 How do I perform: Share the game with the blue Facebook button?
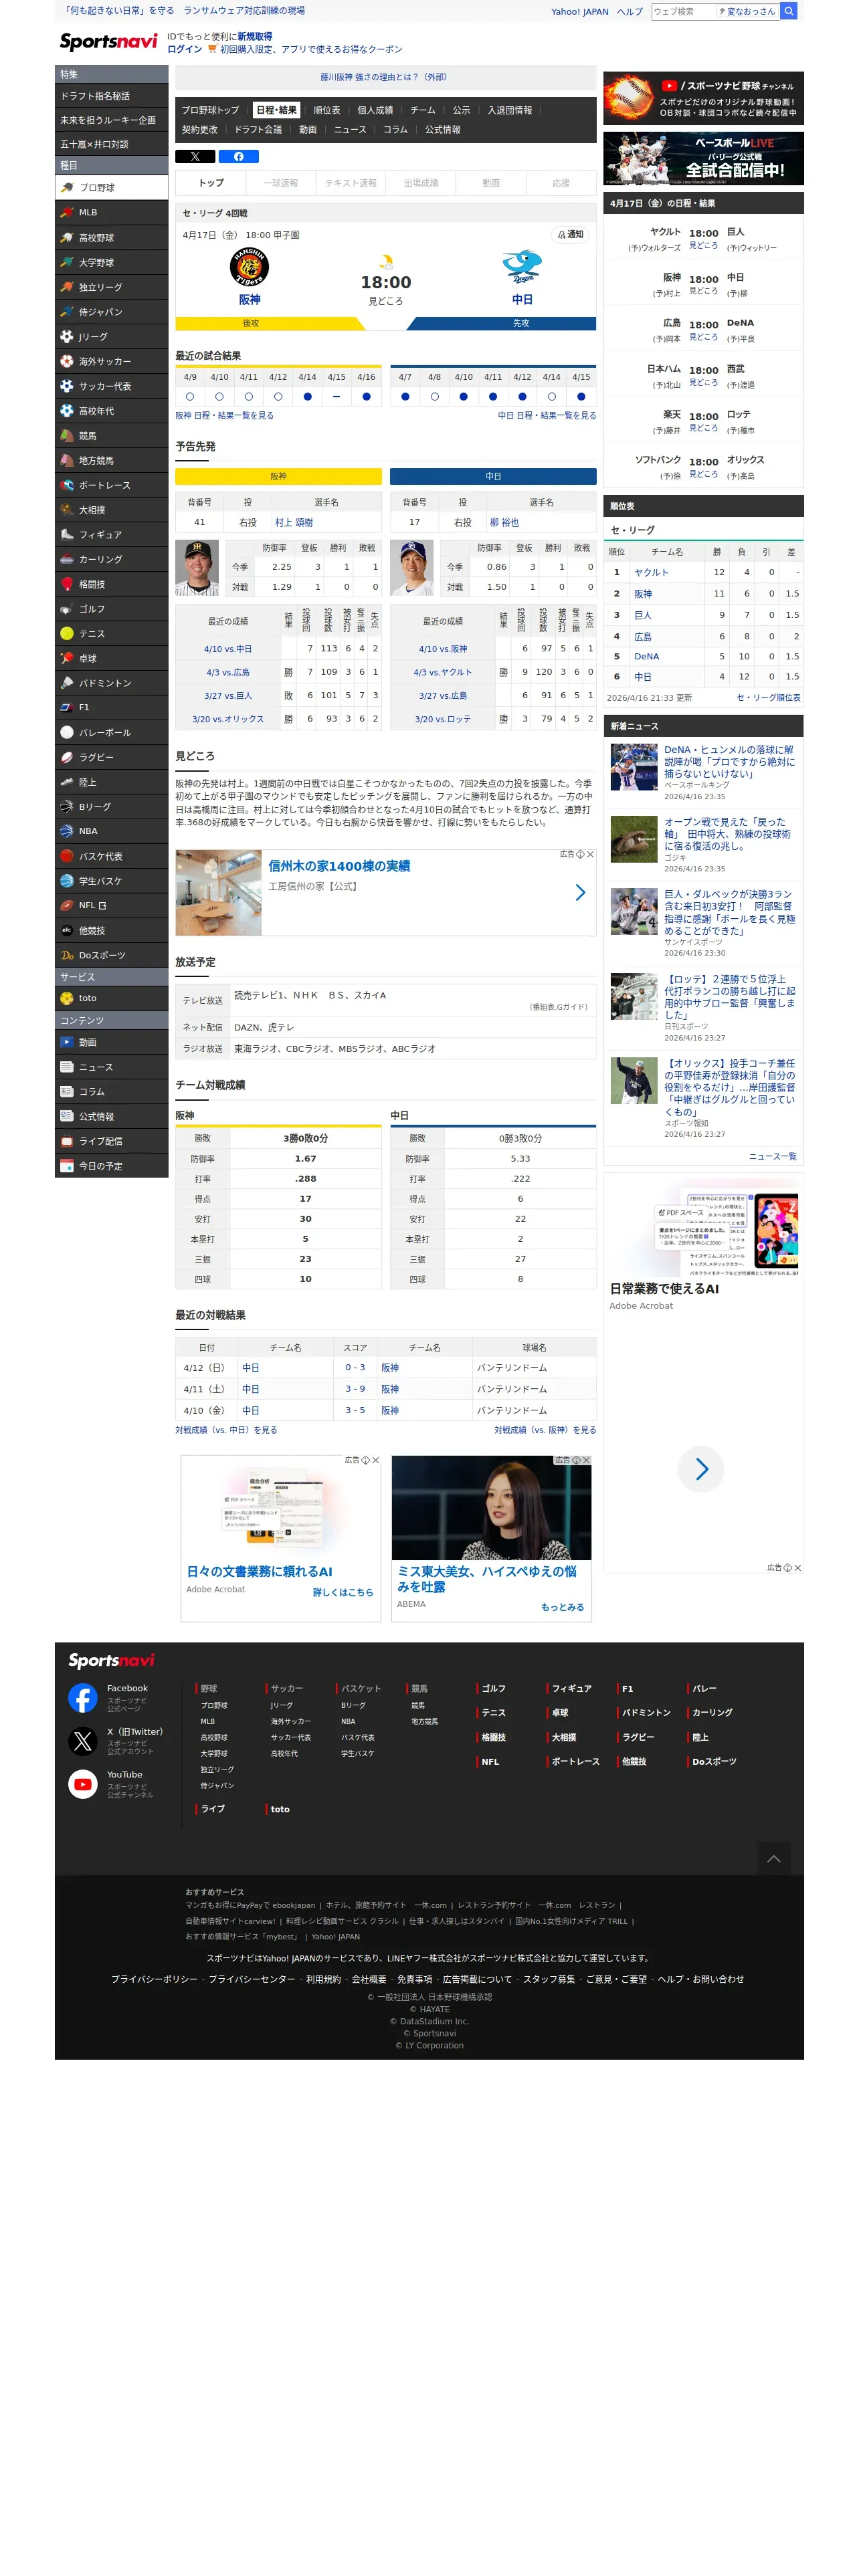point(238,157)
